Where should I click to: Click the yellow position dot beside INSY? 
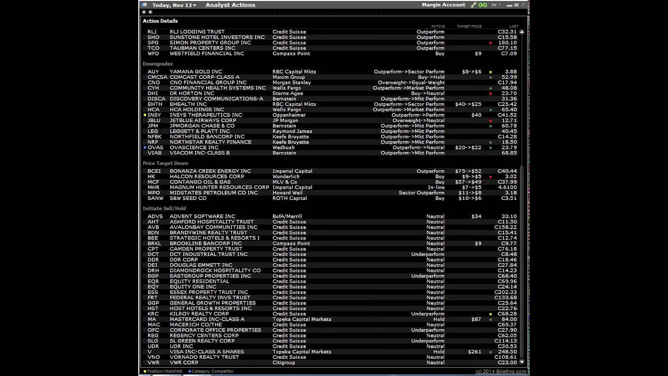[x=145, y=115]
